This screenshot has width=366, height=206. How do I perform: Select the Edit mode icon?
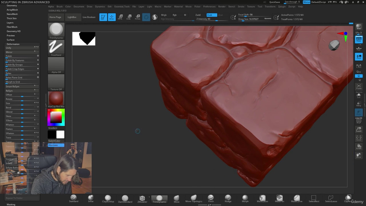103,17
